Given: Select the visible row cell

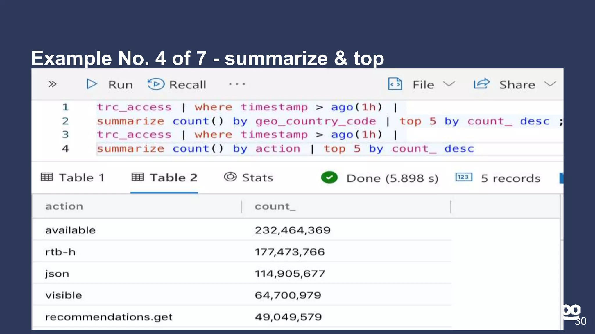Looking at the screenshot, I should coord(137,295).
